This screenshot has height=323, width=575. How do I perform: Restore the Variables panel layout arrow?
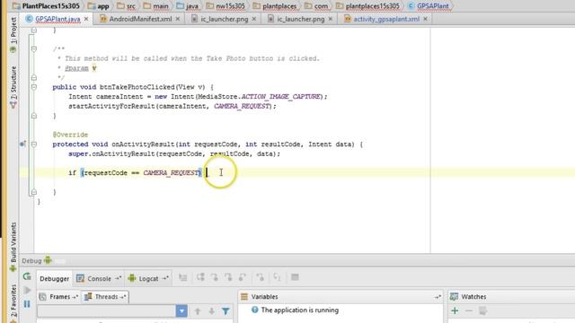point(438,297)
